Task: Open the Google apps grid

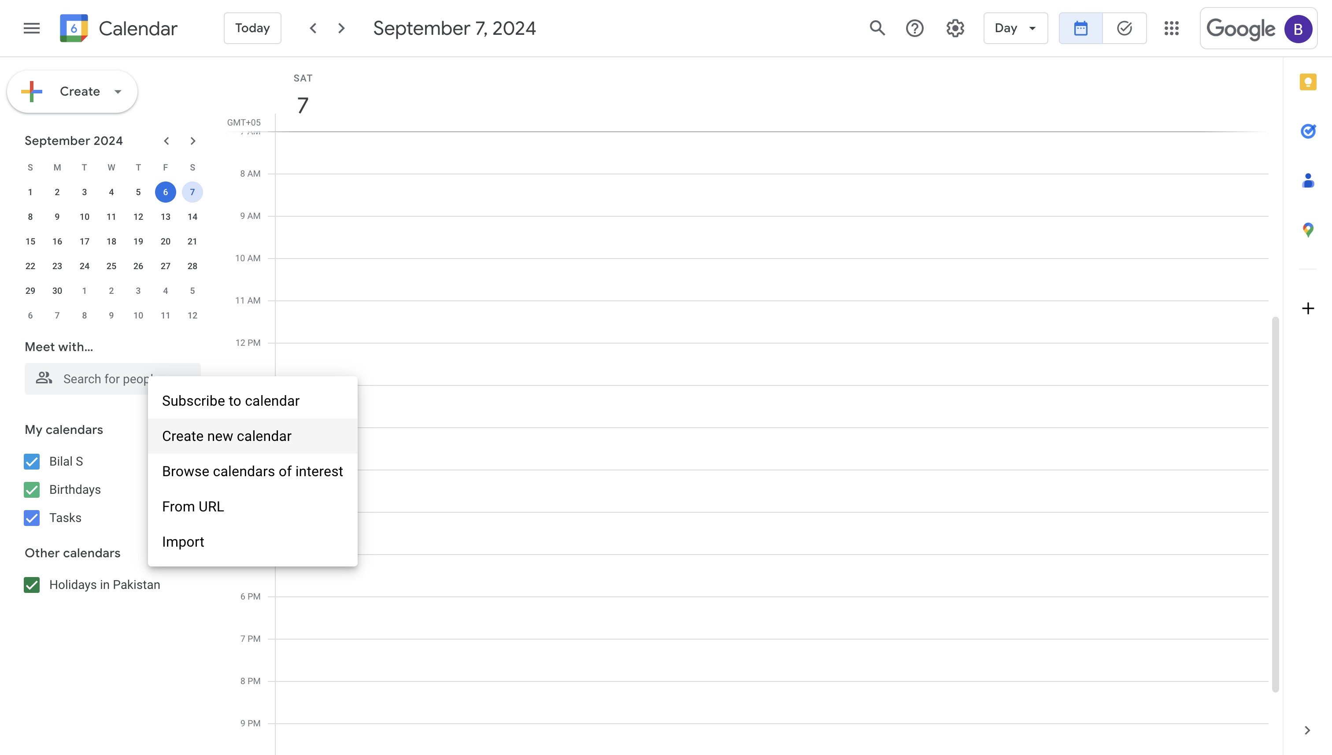Action: pos(1171,28)
